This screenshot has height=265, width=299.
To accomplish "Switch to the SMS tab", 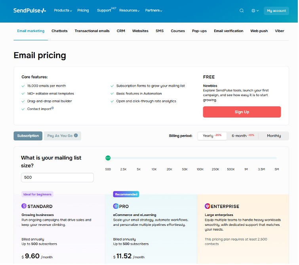I will coord(160,31).
